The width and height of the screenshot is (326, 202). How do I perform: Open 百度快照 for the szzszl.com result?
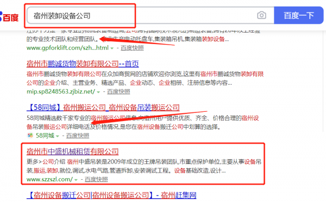coord(96,179)
